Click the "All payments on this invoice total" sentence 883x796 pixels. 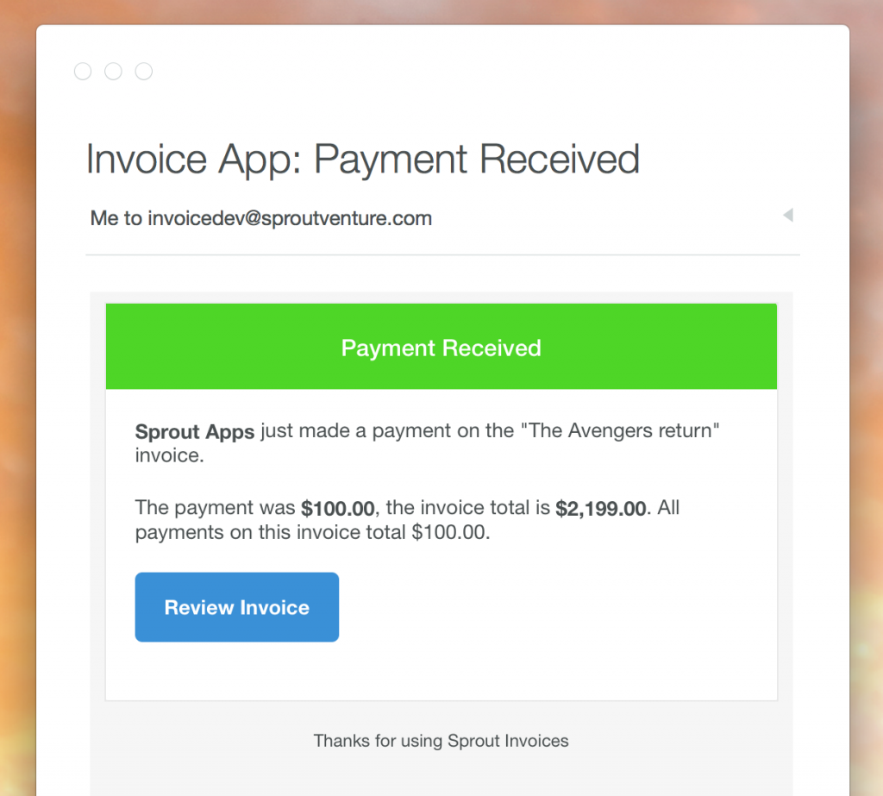tap(310, 533)
